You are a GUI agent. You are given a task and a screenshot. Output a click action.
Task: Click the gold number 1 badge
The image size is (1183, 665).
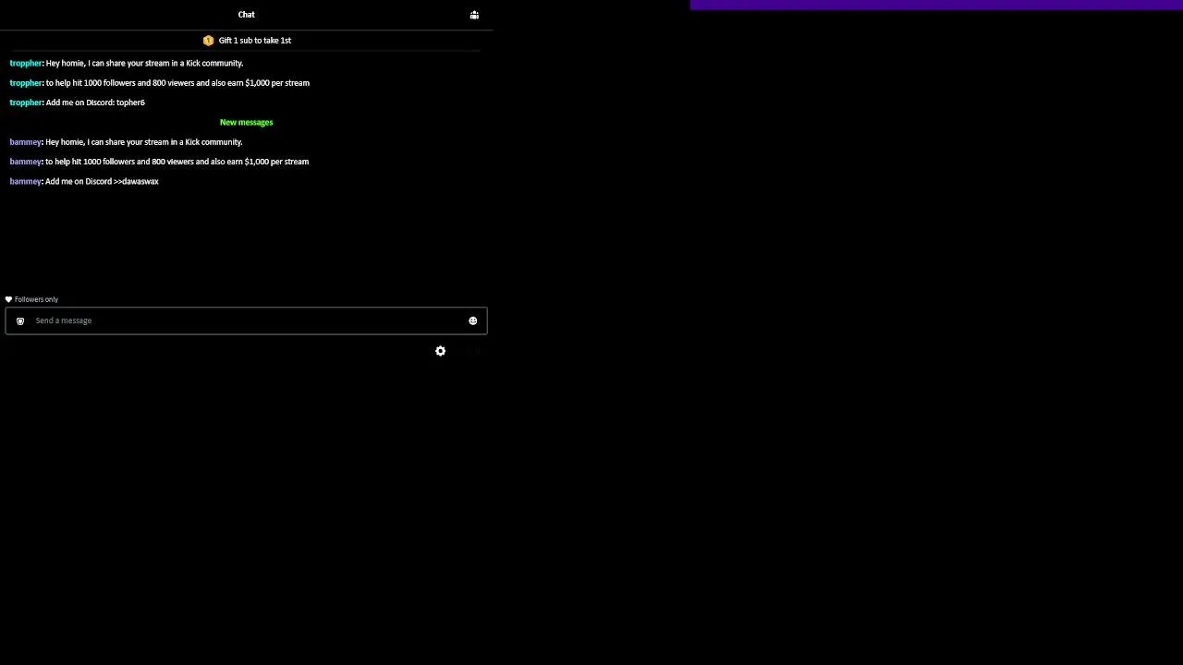click(208, 41)
